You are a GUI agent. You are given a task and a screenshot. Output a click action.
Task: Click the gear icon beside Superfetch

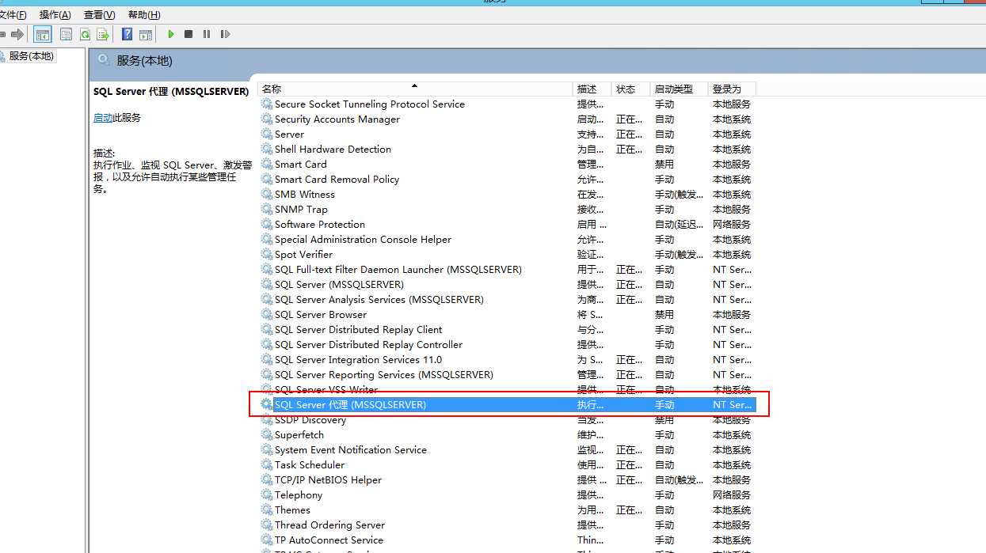pos(267,435)
